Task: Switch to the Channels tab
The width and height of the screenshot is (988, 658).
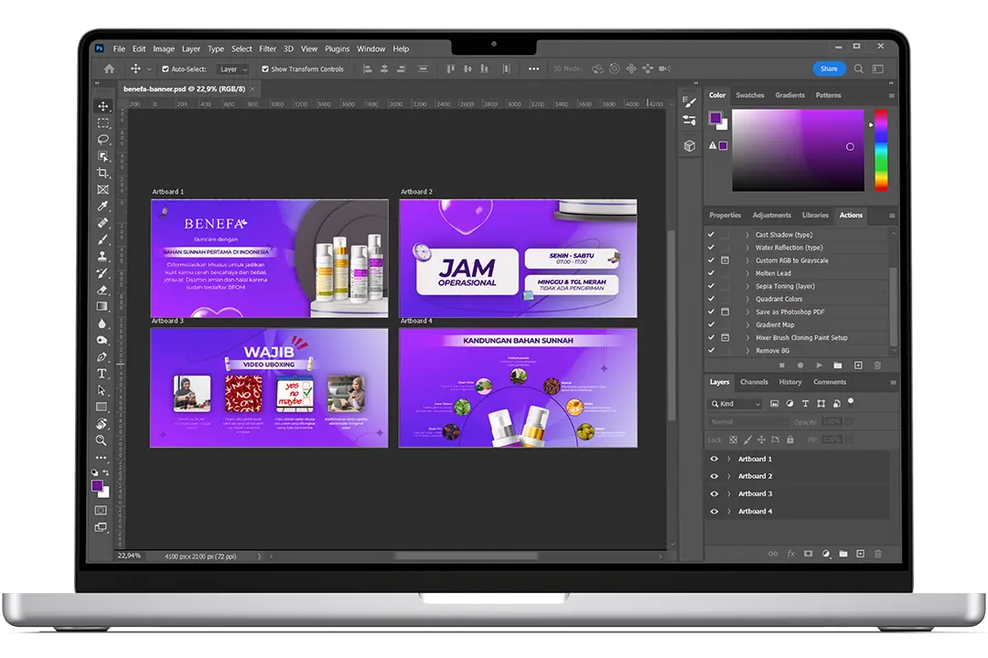Action: pyautogui.click(x=754, y=382)
